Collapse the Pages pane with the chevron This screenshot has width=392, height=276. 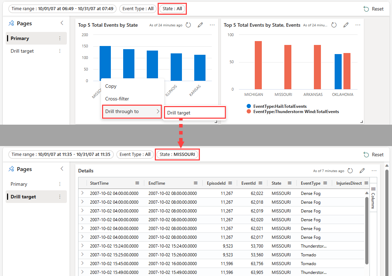tap(62, 23)
